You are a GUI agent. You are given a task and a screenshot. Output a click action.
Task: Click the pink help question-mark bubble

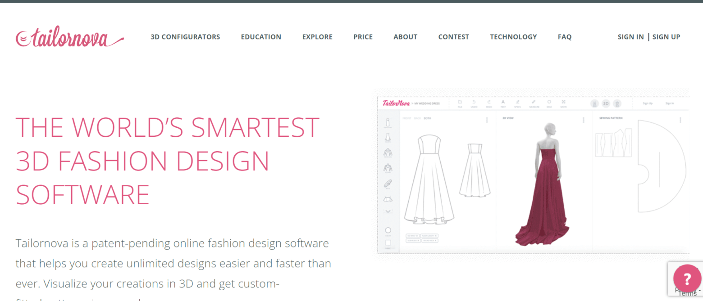(x=687, y=279)
